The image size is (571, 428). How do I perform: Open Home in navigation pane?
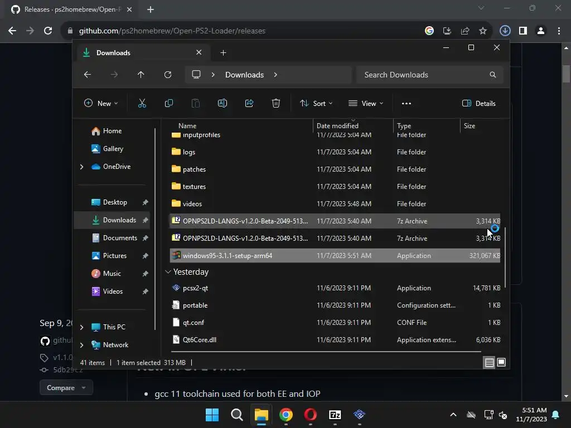(112, 131)
